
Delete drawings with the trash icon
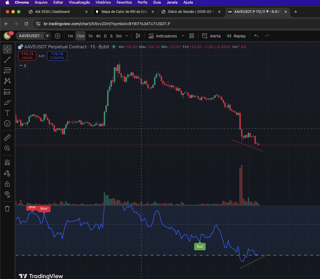(7, 209)
